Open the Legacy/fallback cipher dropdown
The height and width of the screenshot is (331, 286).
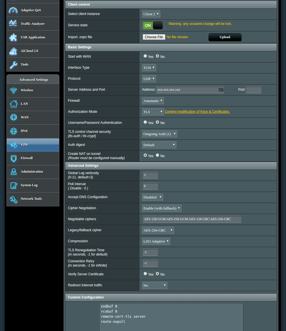158,230
